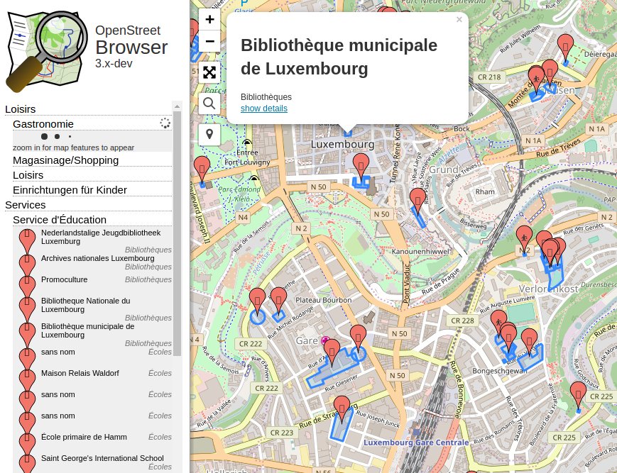
Task: Open the show details link
Action: pos(264,108)
